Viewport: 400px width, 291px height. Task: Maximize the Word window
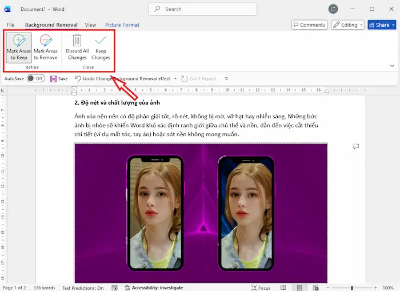pos(372,9)
